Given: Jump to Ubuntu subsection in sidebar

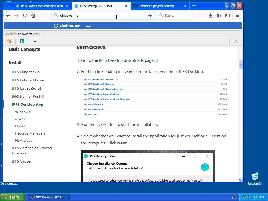Looking at the screenshot, I should tap(21, 126).
